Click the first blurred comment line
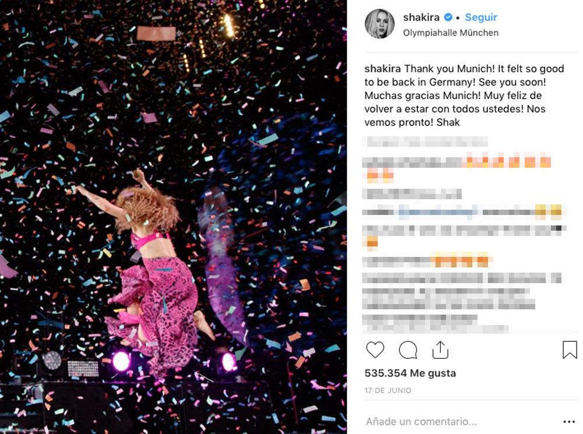Screen dimensions: 583x434 click(426, 142)
